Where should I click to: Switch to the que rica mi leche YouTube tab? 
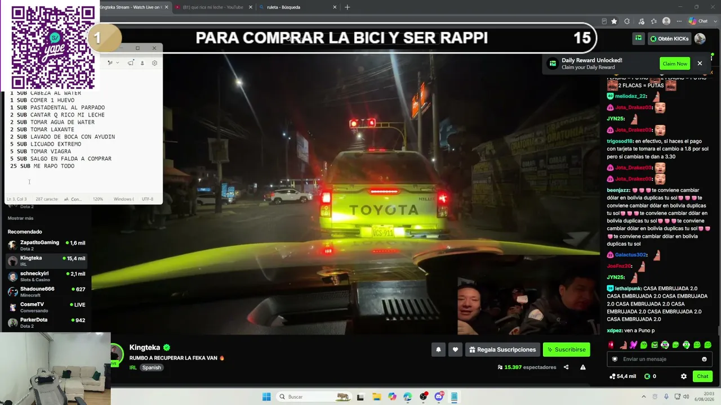pos(213,7)
